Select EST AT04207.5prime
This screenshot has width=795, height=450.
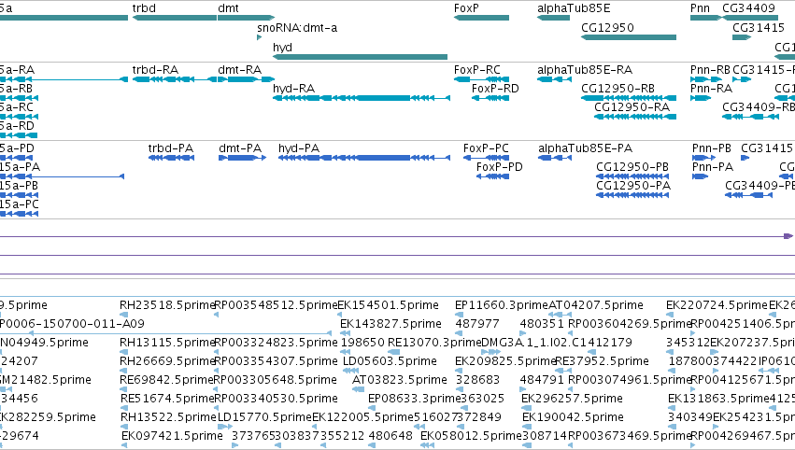point(596,305)
